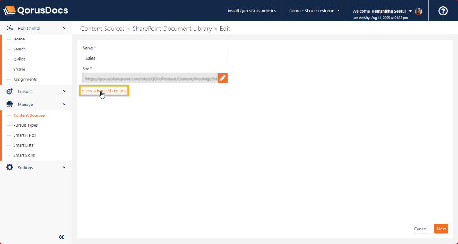The height and width of the screenshot is (244, 458).
Task: Click Show advanced options link
Action: [x=104, y=91]
